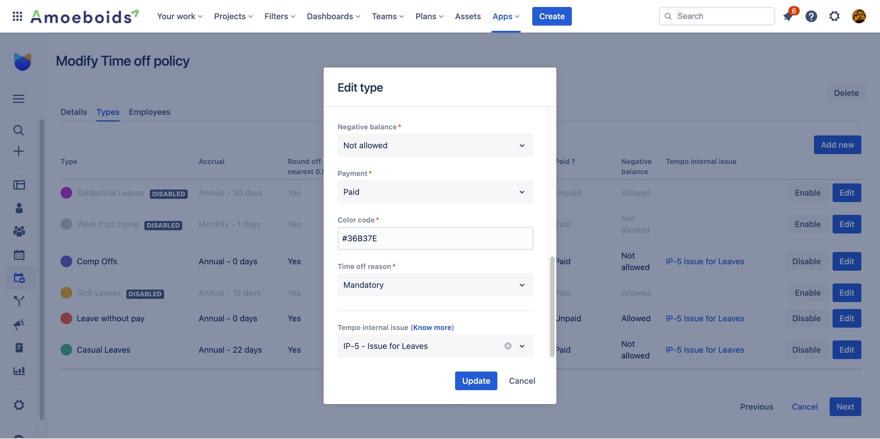
Task: Open search in the left sidebar
Action: tap(19, 130)
